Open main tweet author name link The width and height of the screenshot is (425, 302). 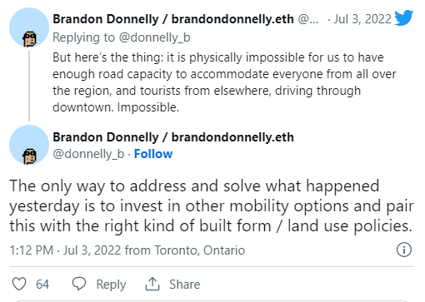(x=173, y=137)
